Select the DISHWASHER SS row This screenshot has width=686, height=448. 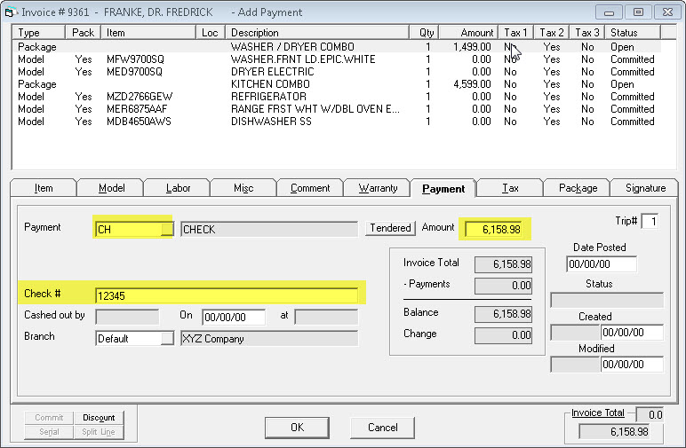(337, 122)
